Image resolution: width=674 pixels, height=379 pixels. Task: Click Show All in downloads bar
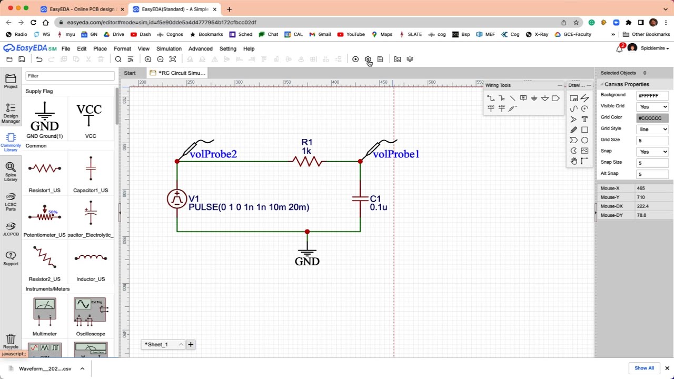(x=644, y=368)
